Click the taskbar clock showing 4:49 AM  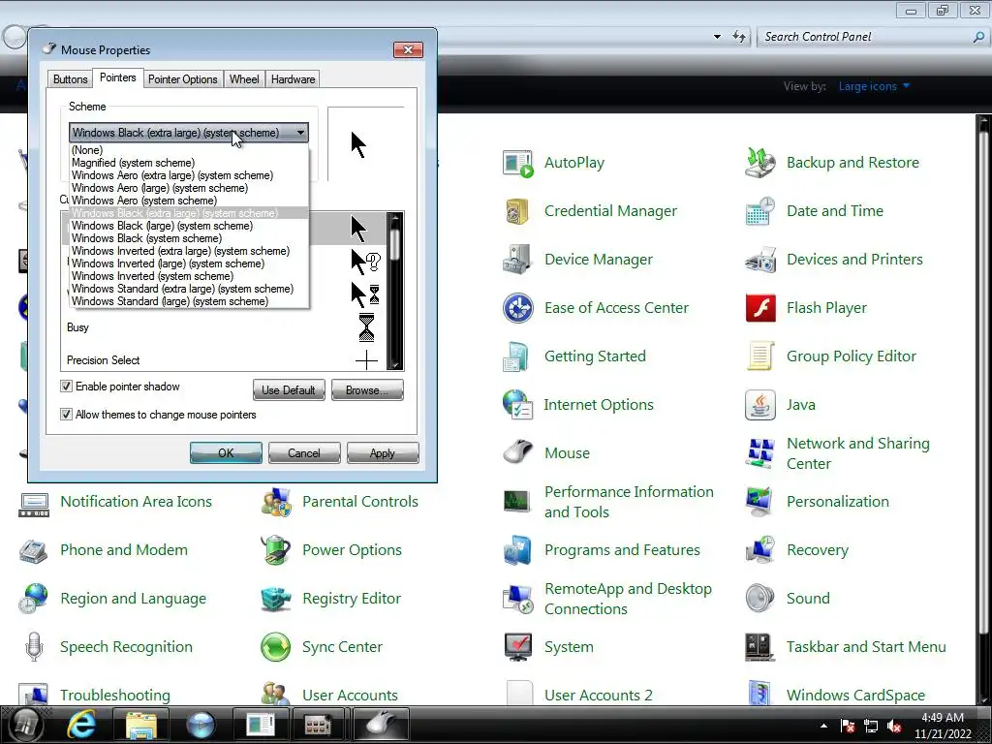tap(943, 726)
